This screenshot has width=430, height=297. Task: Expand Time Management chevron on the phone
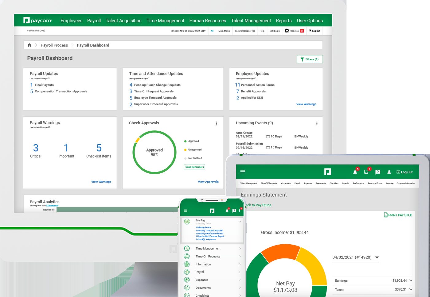(240, 248)
